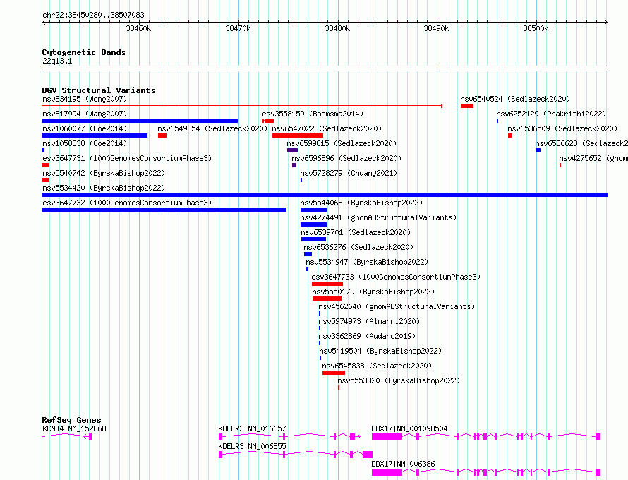Click the nsv6536276 (Sedlazeck2020) label
628x480 pixels.
[358, 247]
